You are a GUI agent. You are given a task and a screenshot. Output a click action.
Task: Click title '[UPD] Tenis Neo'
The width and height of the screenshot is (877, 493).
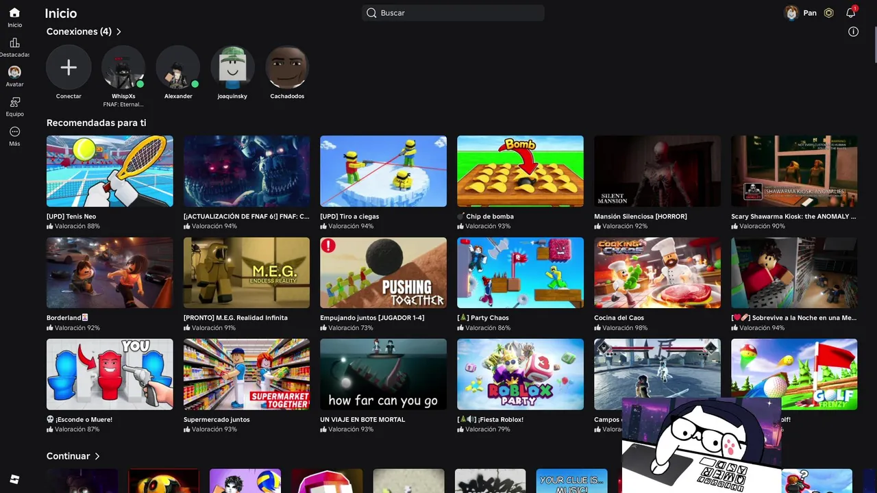(71, 216)
